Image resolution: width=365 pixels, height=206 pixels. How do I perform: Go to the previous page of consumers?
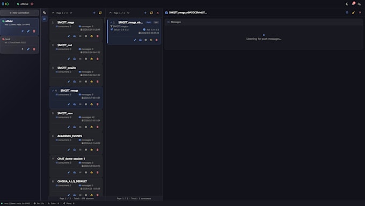(111, 13)
